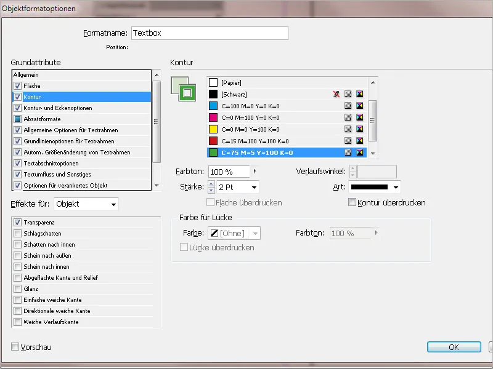The height and width of the screenshot is (369, 493).
Task: Enable Weiche Verlaufskante checkbox
Action: [18, 322]
